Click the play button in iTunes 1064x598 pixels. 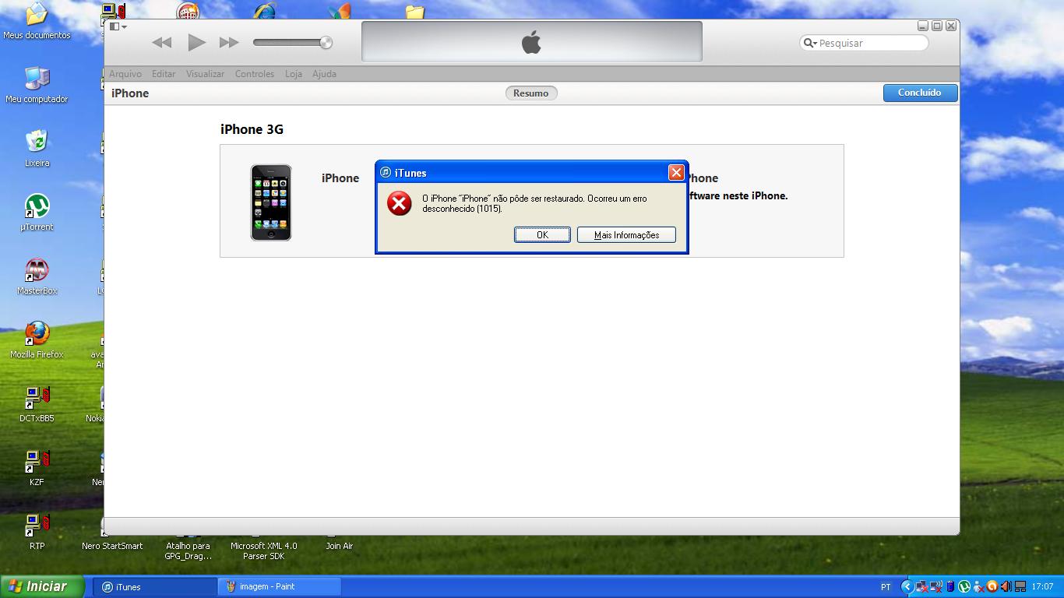[x=196, y=43]
